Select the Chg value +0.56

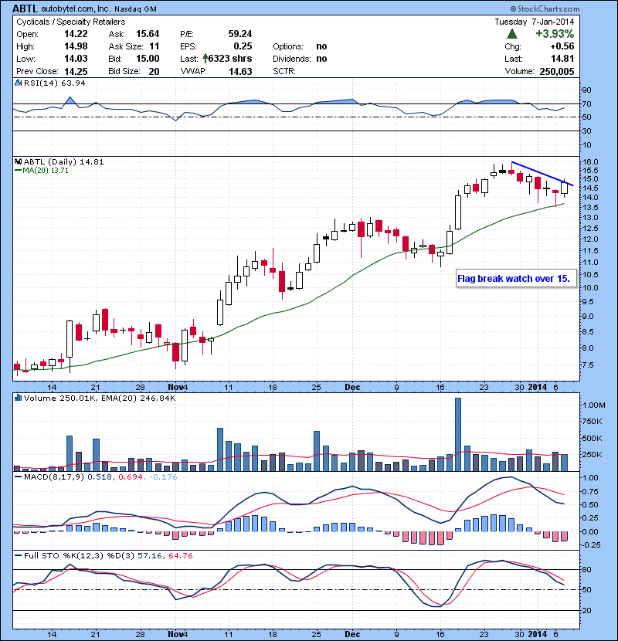coord(562,46)
